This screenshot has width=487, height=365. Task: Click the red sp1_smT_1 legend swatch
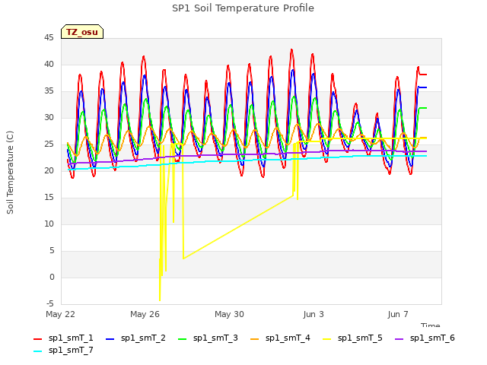pos(37,339)
